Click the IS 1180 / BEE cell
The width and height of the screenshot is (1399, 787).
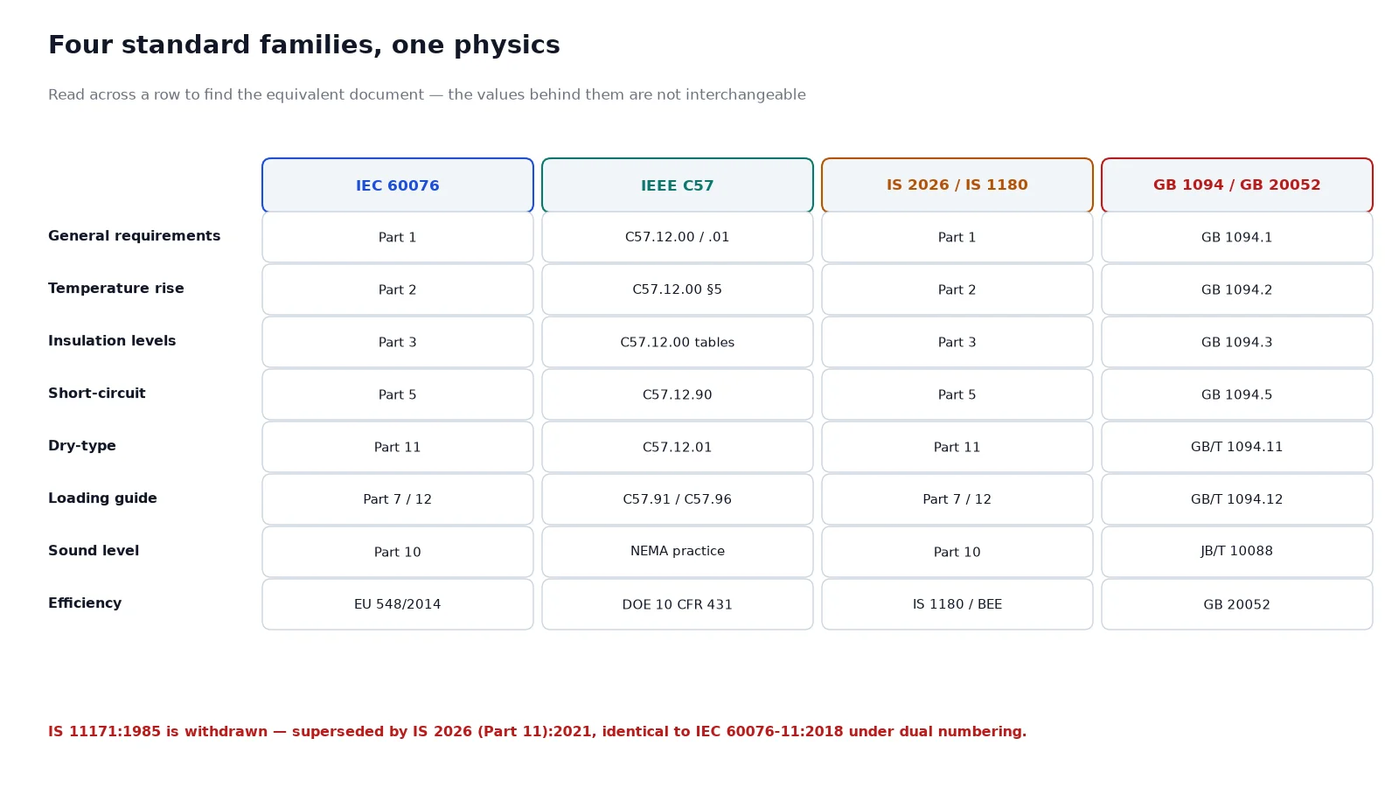pos(957,604)
